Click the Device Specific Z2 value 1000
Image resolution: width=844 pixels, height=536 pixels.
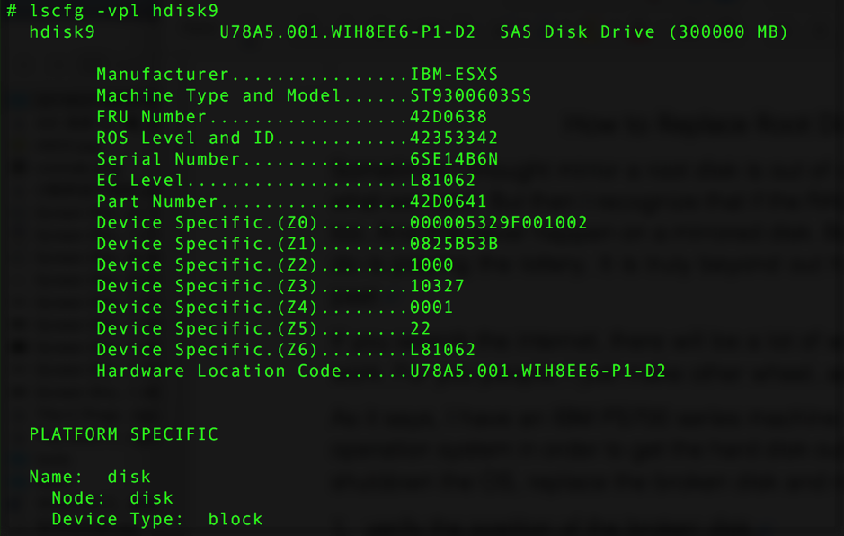click(x=431, y=265)
